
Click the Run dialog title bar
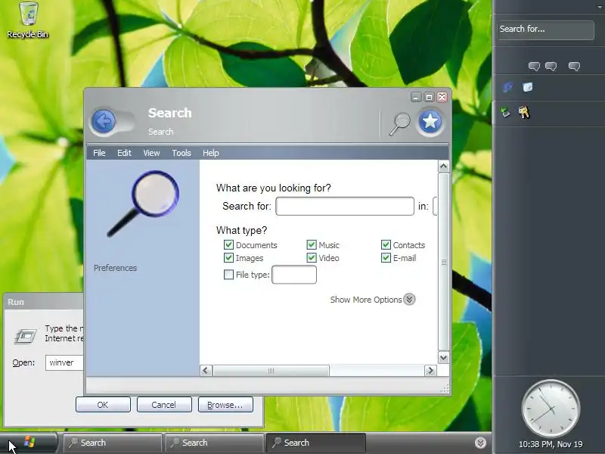coord(44,302)
